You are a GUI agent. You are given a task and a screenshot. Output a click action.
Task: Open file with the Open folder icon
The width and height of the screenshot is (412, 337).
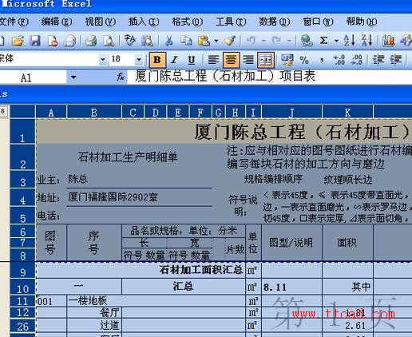click(x=18, y=41)
